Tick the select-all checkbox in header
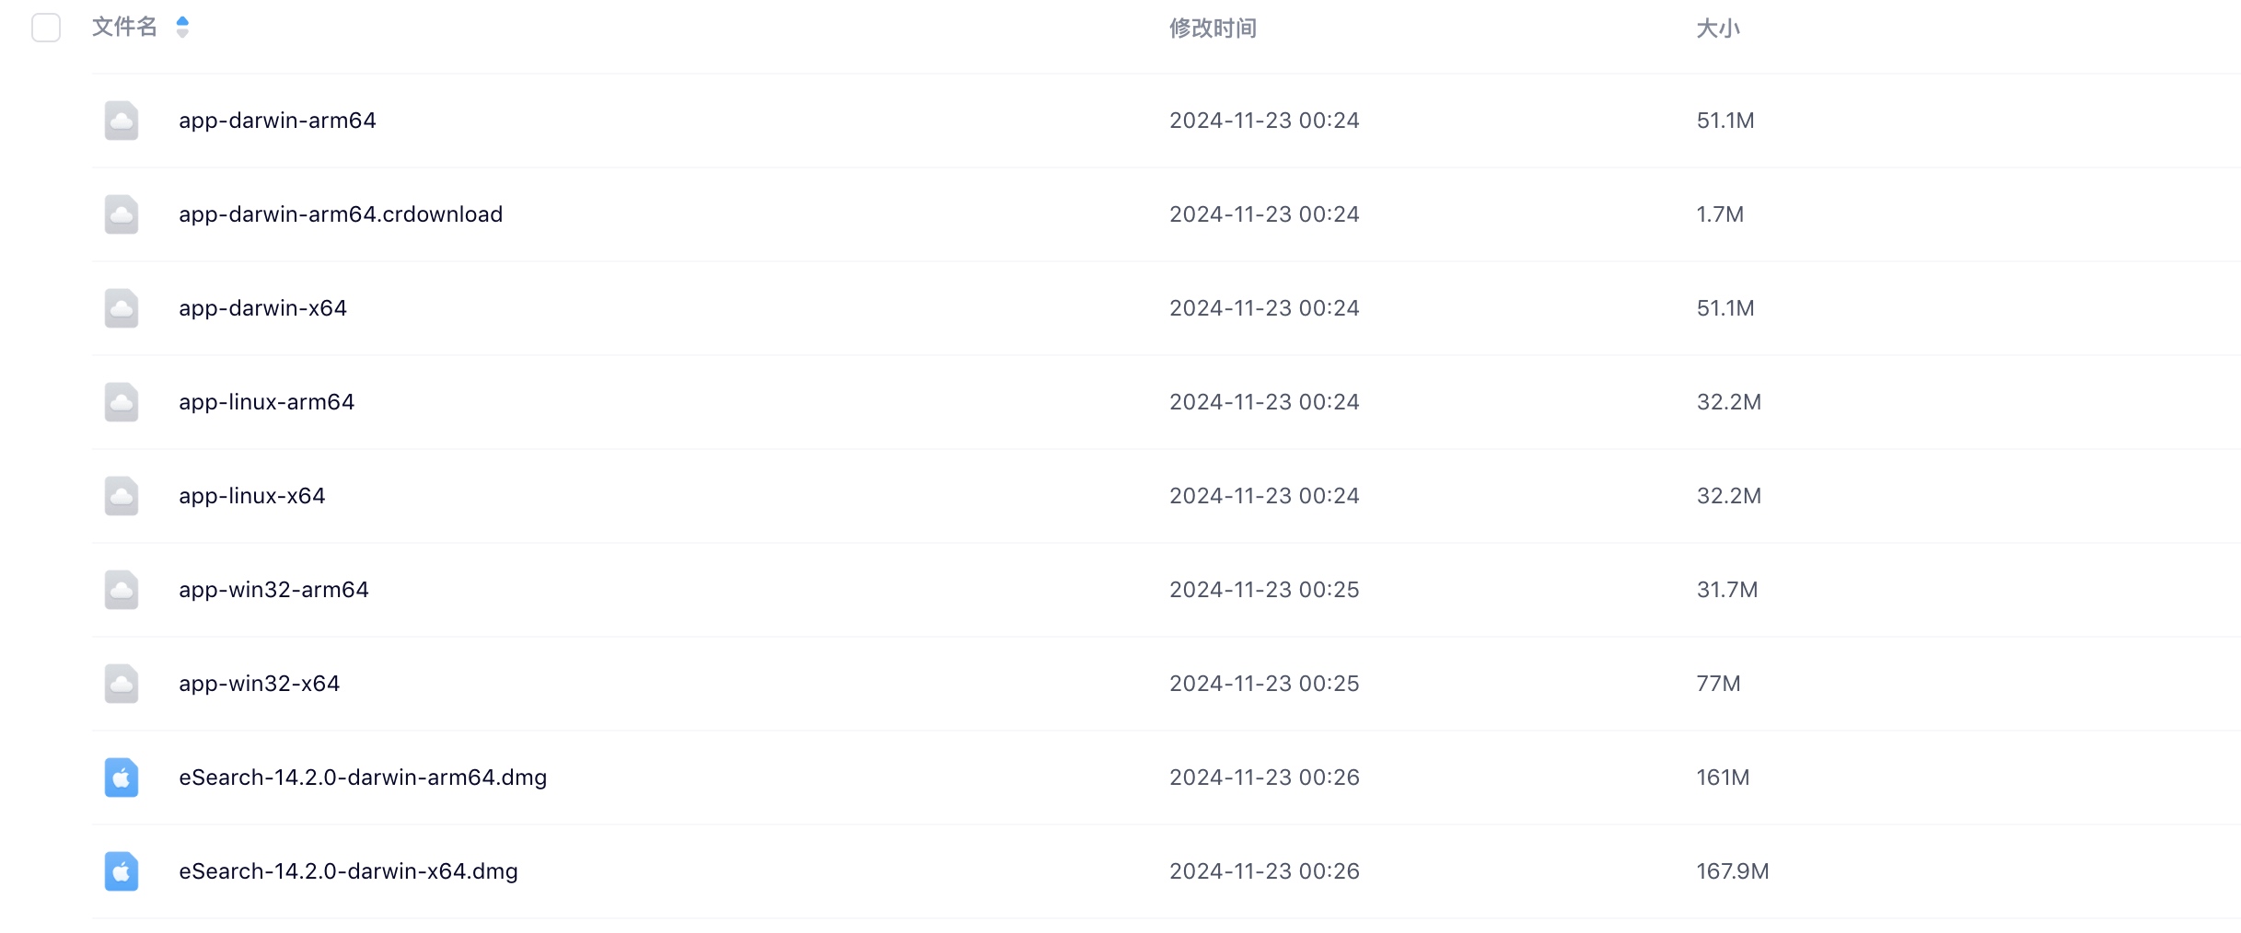This screenshot has height=933, width=2241. pyautogui.click(x=46, y=28)
